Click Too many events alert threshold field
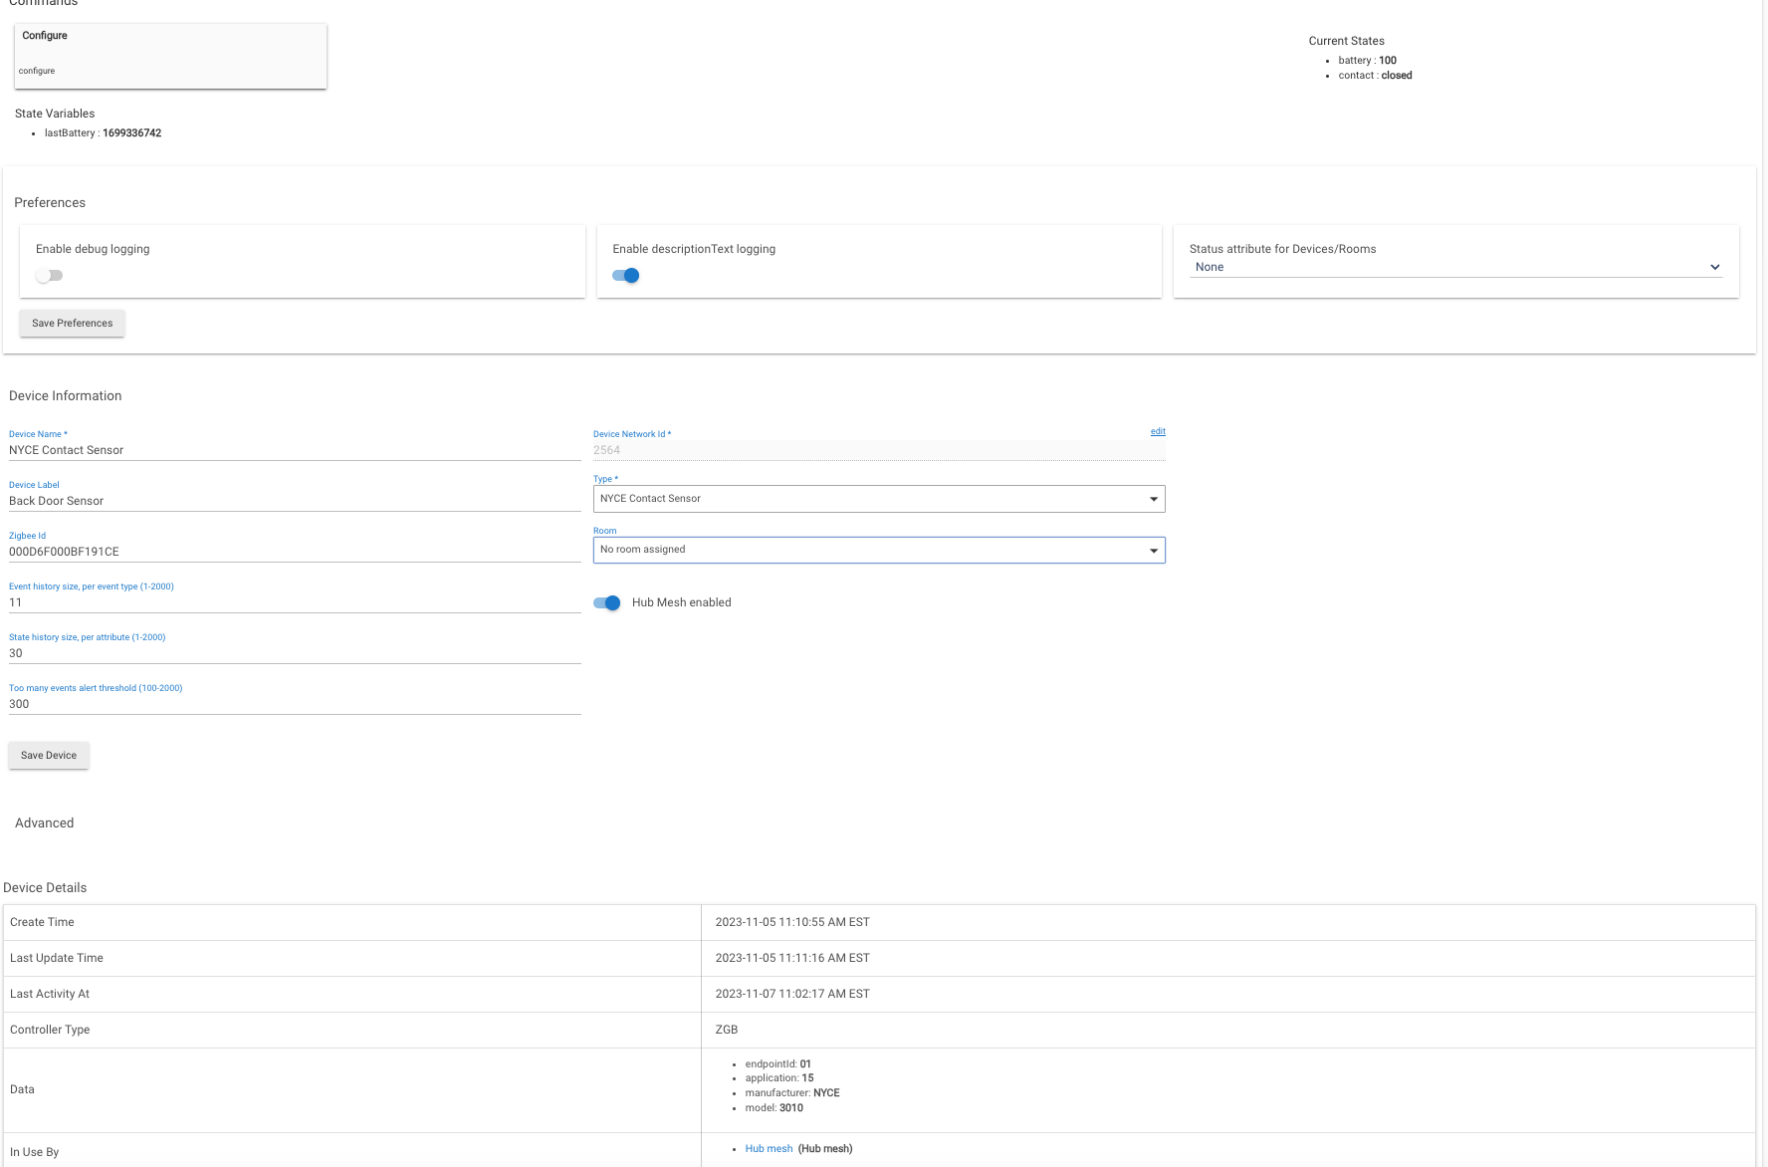 pyautogui.click(x=295, y=704)
